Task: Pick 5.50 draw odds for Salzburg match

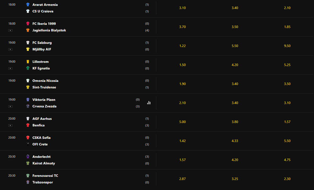Action: point(235,46)
